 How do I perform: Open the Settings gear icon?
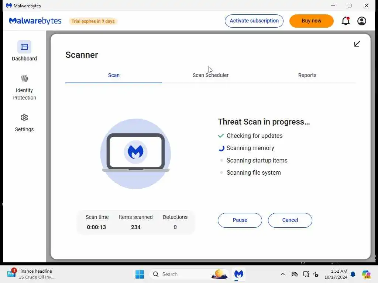click(24, 118)
